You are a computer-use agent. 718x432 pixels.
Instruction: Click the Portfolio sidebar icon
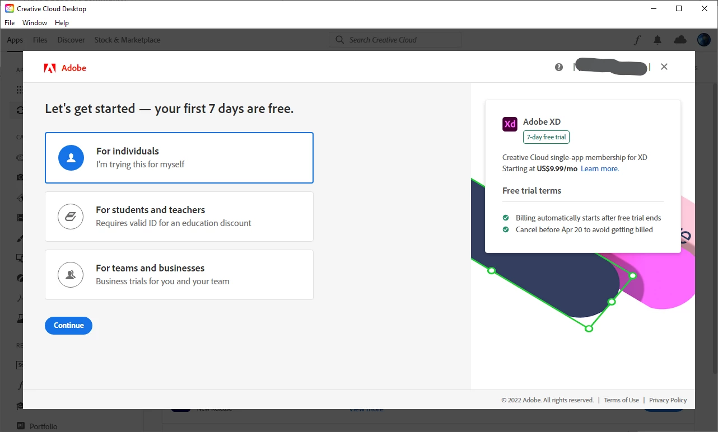(x=21, y=426)
